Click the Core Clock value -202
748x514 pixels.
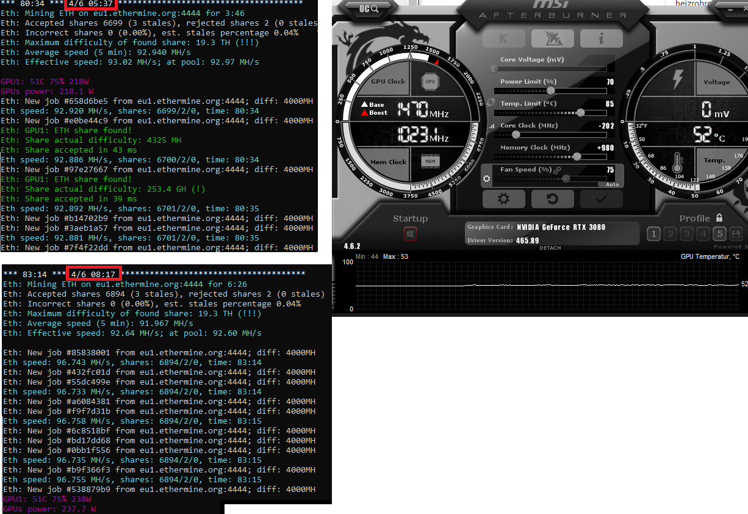(x=606, y=126)
